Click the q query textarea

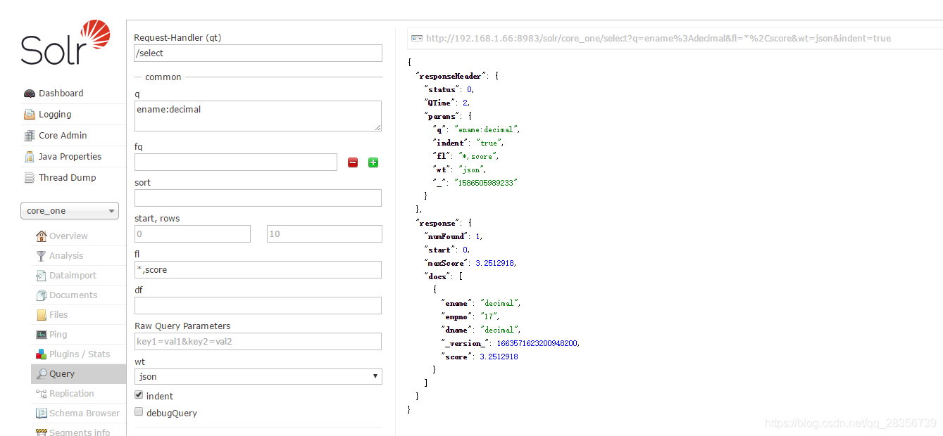pos(258,116)
